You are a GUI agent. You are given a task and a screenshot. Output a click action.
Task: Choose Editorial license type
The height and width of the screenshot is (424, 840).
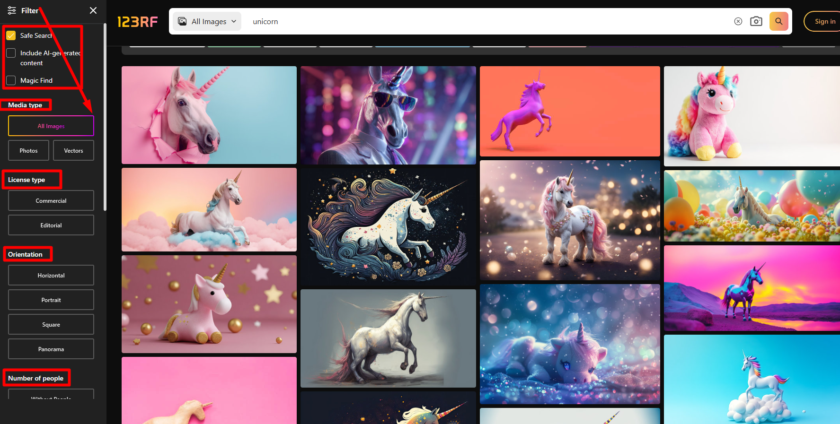51,225
